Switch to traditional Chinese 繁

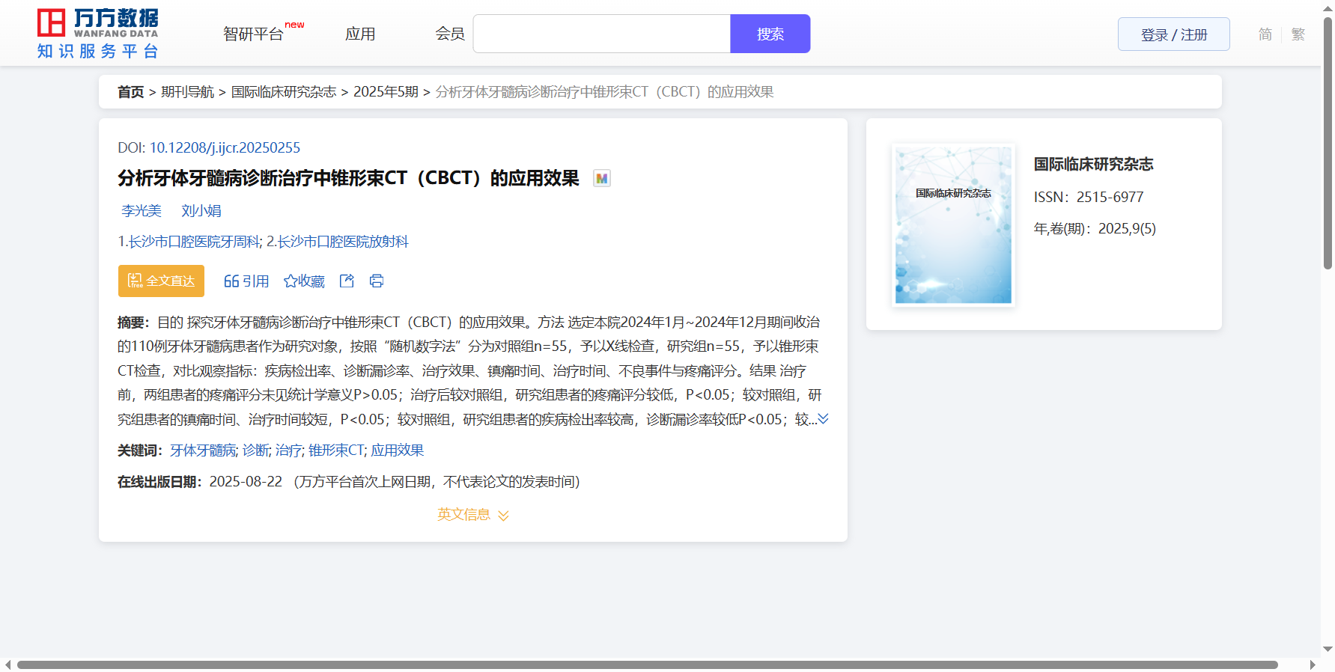click(1298, 34)
